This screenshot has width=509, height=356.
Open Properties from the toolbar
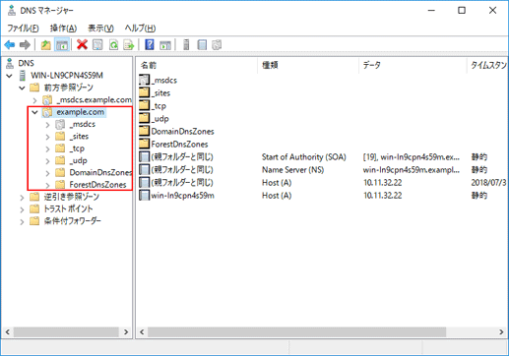[97, 44]
